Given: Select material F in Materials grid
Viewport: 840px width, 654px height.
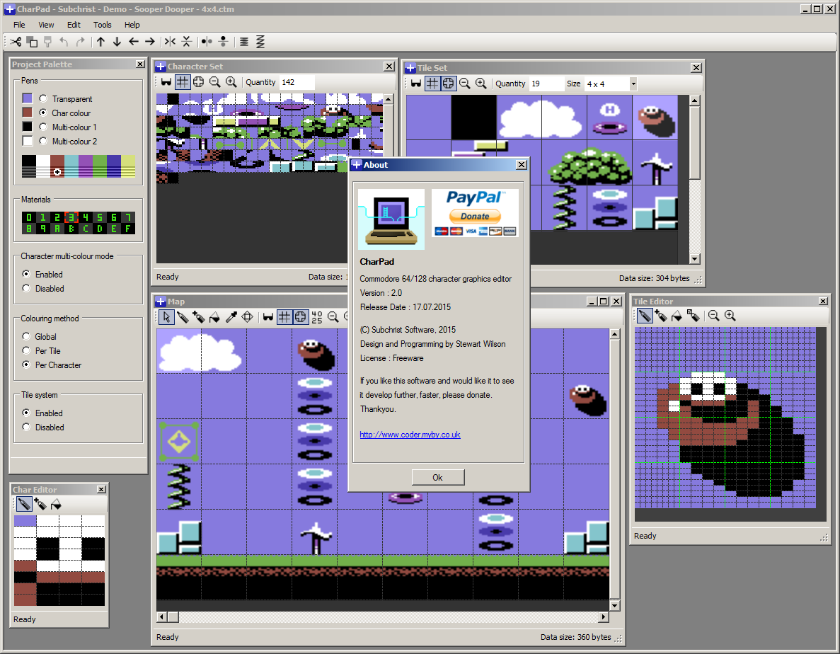Looking at the screenshot, I should tap(128, 229).
